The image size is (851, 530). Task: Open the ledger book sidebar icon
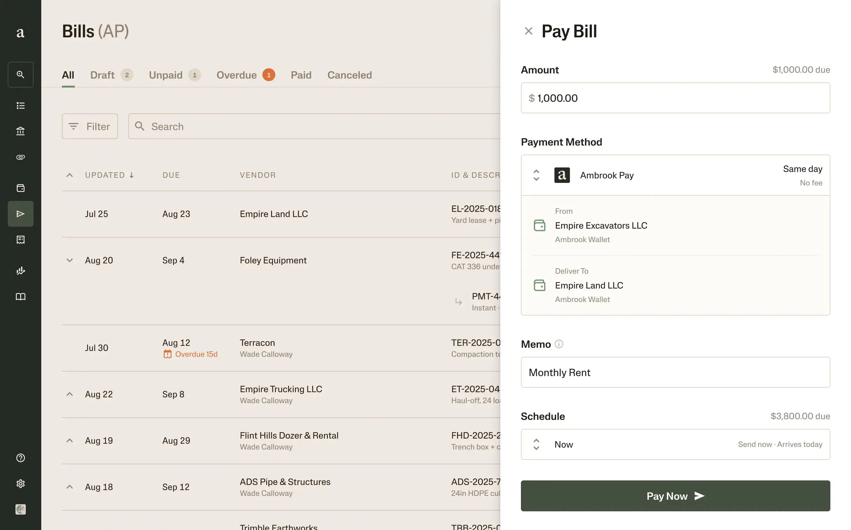click(21, 297)
